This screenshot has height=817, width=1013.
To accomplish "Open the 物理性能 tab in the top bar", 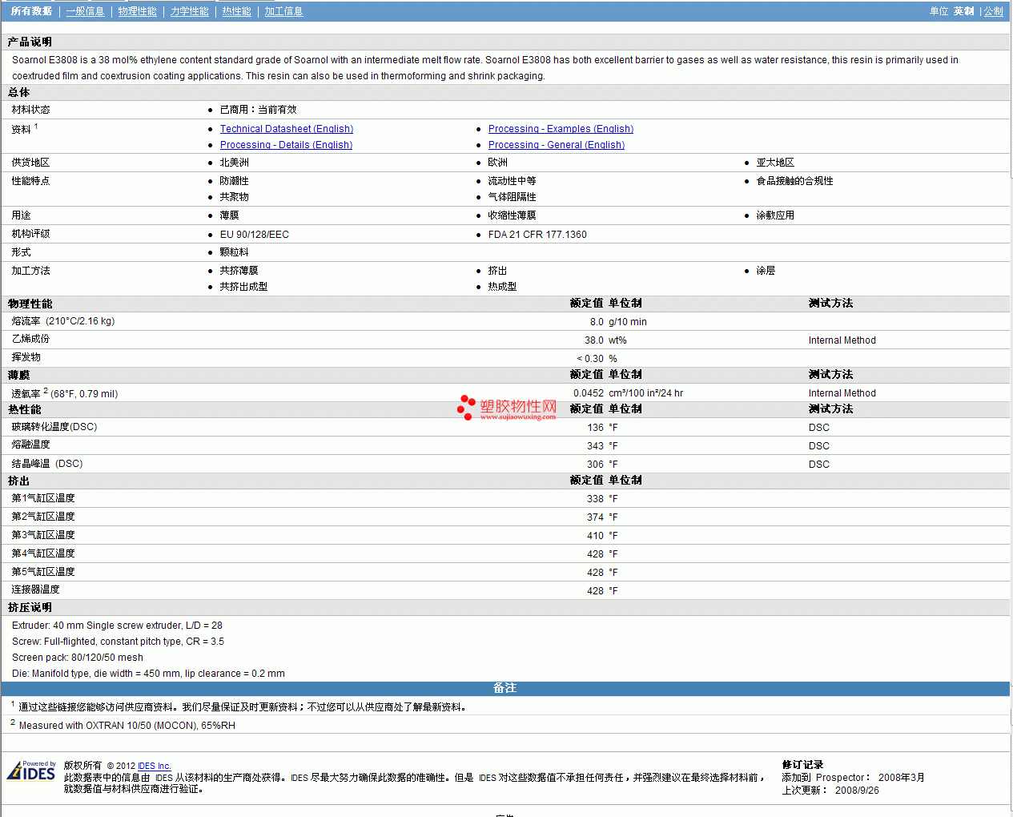I will pos(137,11).
